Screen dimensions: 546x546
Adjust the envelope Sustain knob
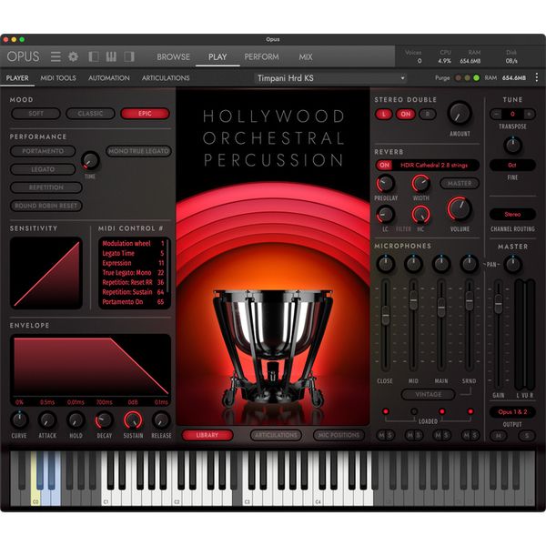click(133, 420)
